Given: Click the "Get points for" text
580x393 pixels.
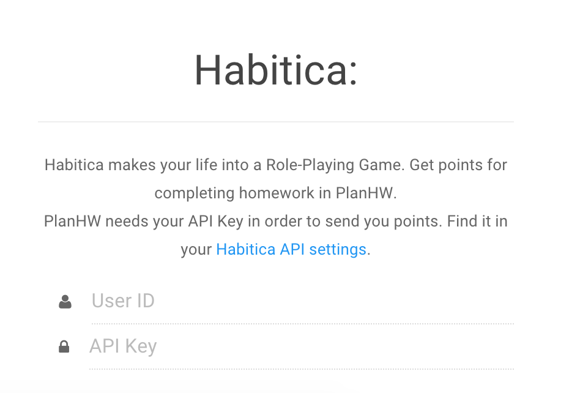Looking at the screenshot, I should [x=458, y=165].
